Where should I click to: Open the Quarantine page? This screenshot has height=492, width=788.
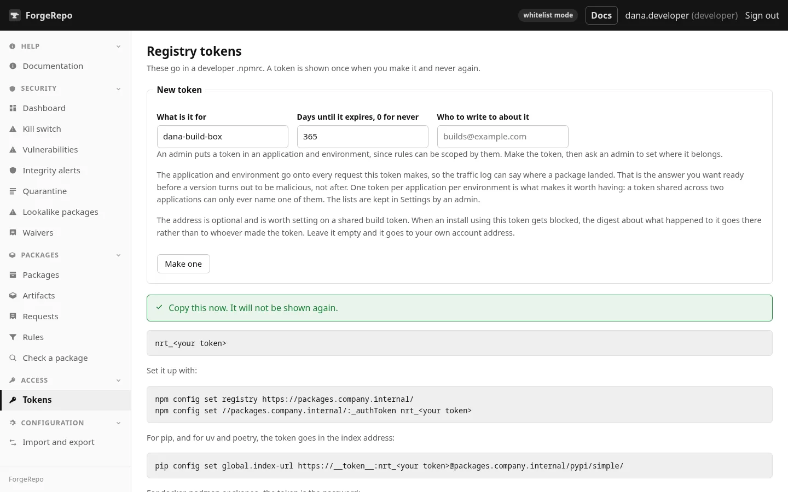pos(66,191)
